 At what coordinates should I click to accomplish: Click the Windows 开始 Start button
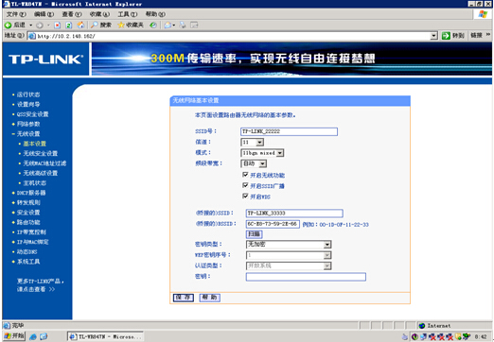click(14, 336)
